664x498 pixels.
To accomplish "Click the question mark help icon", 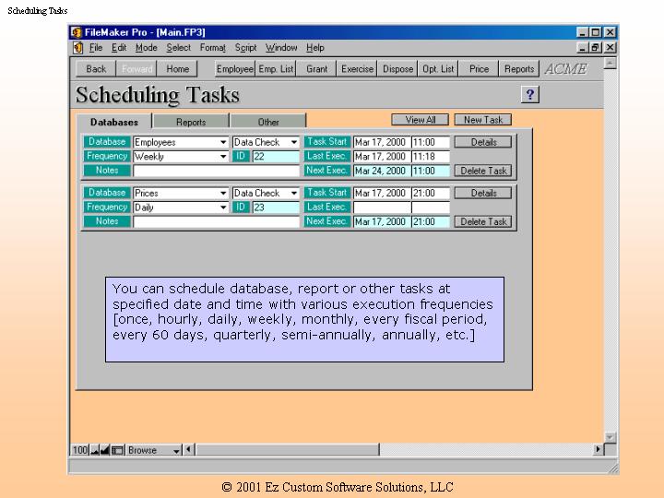I will [529, 95].
